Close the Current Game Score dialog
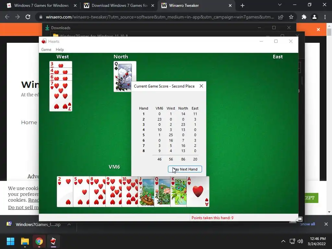The height and width of the screenshot is (249, 332). click(x=201, y=86)
